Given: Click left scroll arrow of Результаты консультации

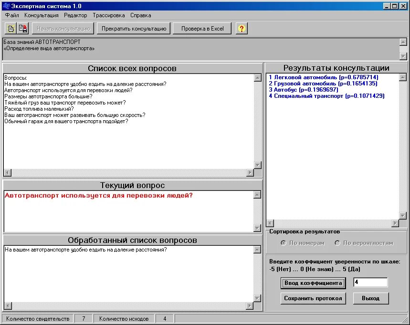Looking at the screenshot, I should 270,223.
